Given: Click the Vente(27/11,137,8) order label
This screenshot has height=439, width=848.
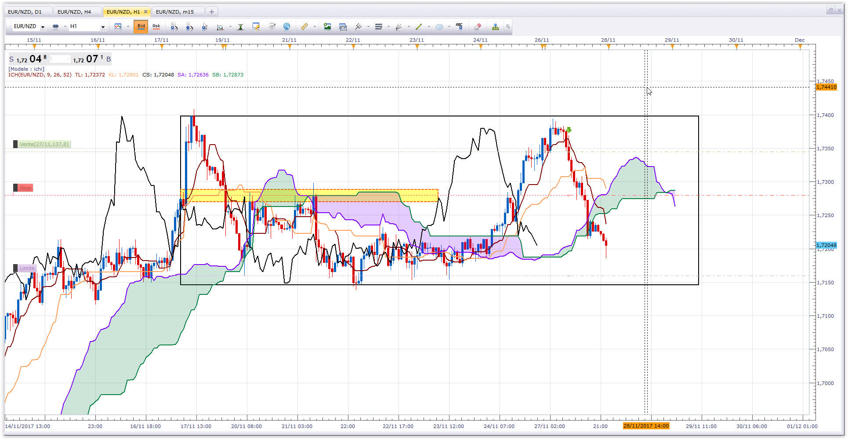Looking at the screenshot, I should pyautogui.click(x=42, y=144).
